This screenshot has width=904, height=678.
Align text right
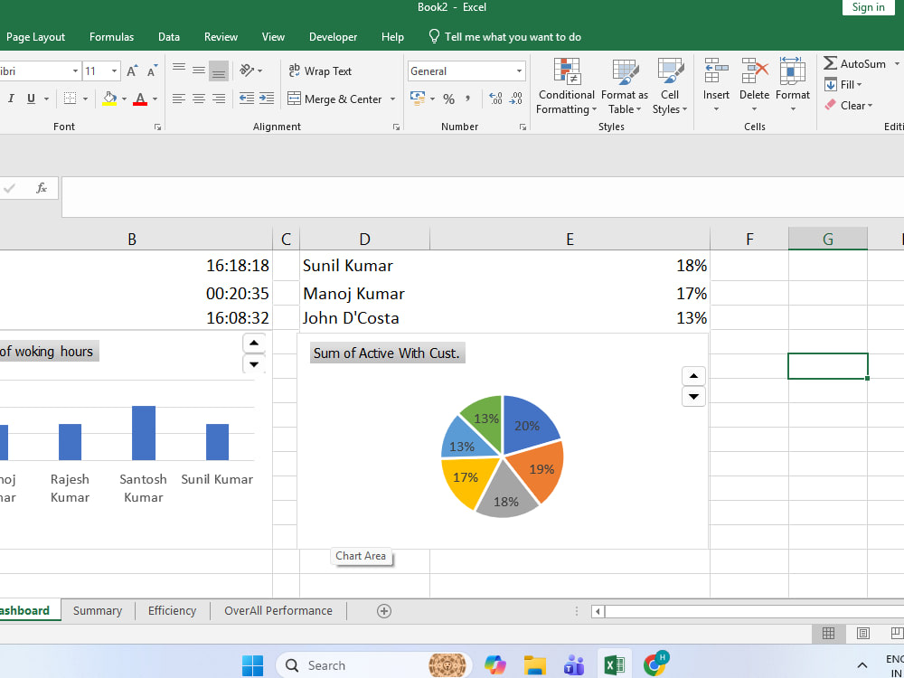tap(219, 99)
